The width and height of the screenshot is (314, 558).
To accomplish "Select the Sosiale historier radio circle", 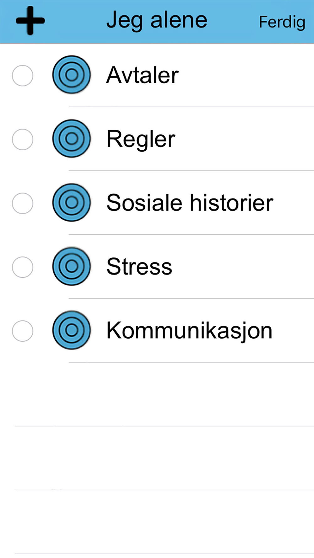I will point(23,203).
